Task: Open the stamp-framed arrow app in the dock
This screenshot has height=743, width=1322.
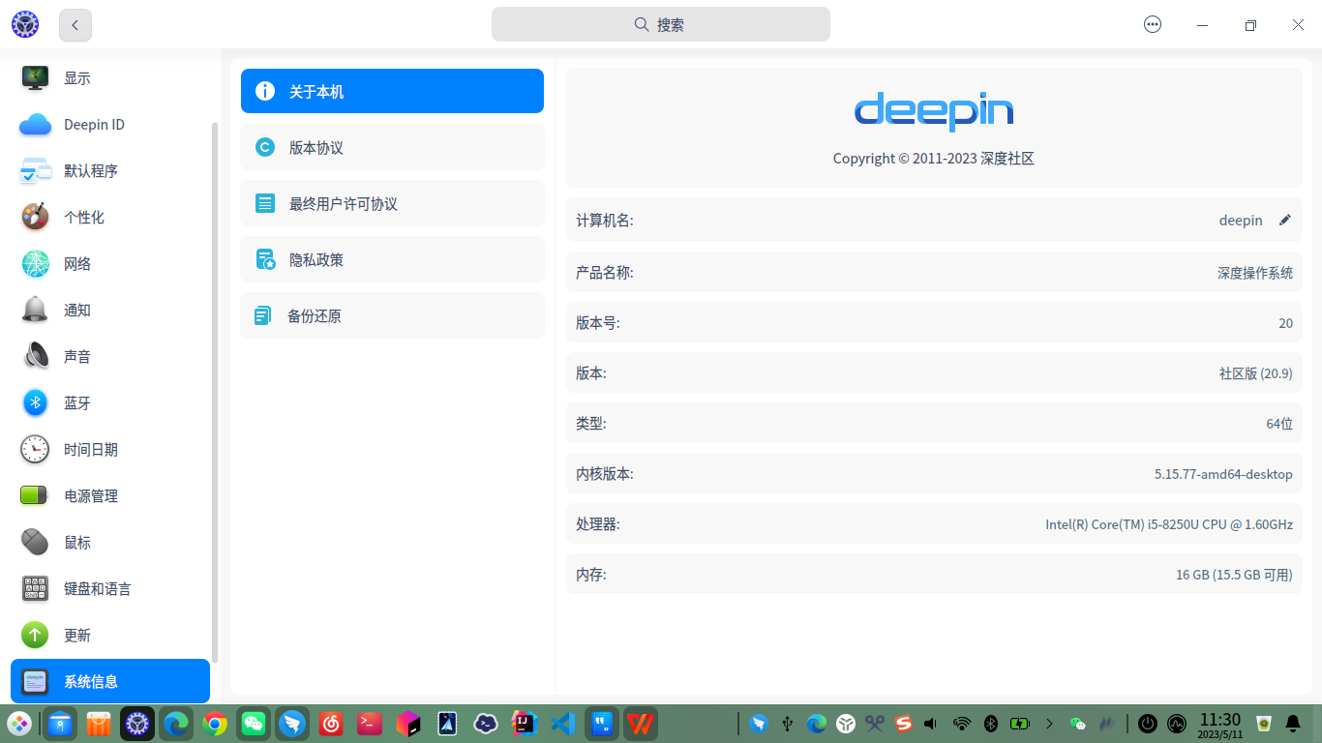Action: 447,723
